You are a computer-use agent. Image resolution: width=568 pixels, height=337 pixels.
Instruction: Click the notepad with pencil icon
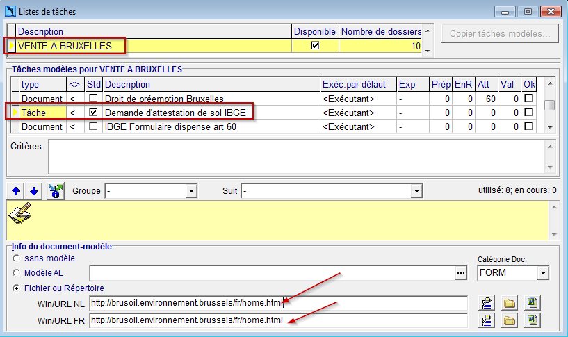[20, 213]
